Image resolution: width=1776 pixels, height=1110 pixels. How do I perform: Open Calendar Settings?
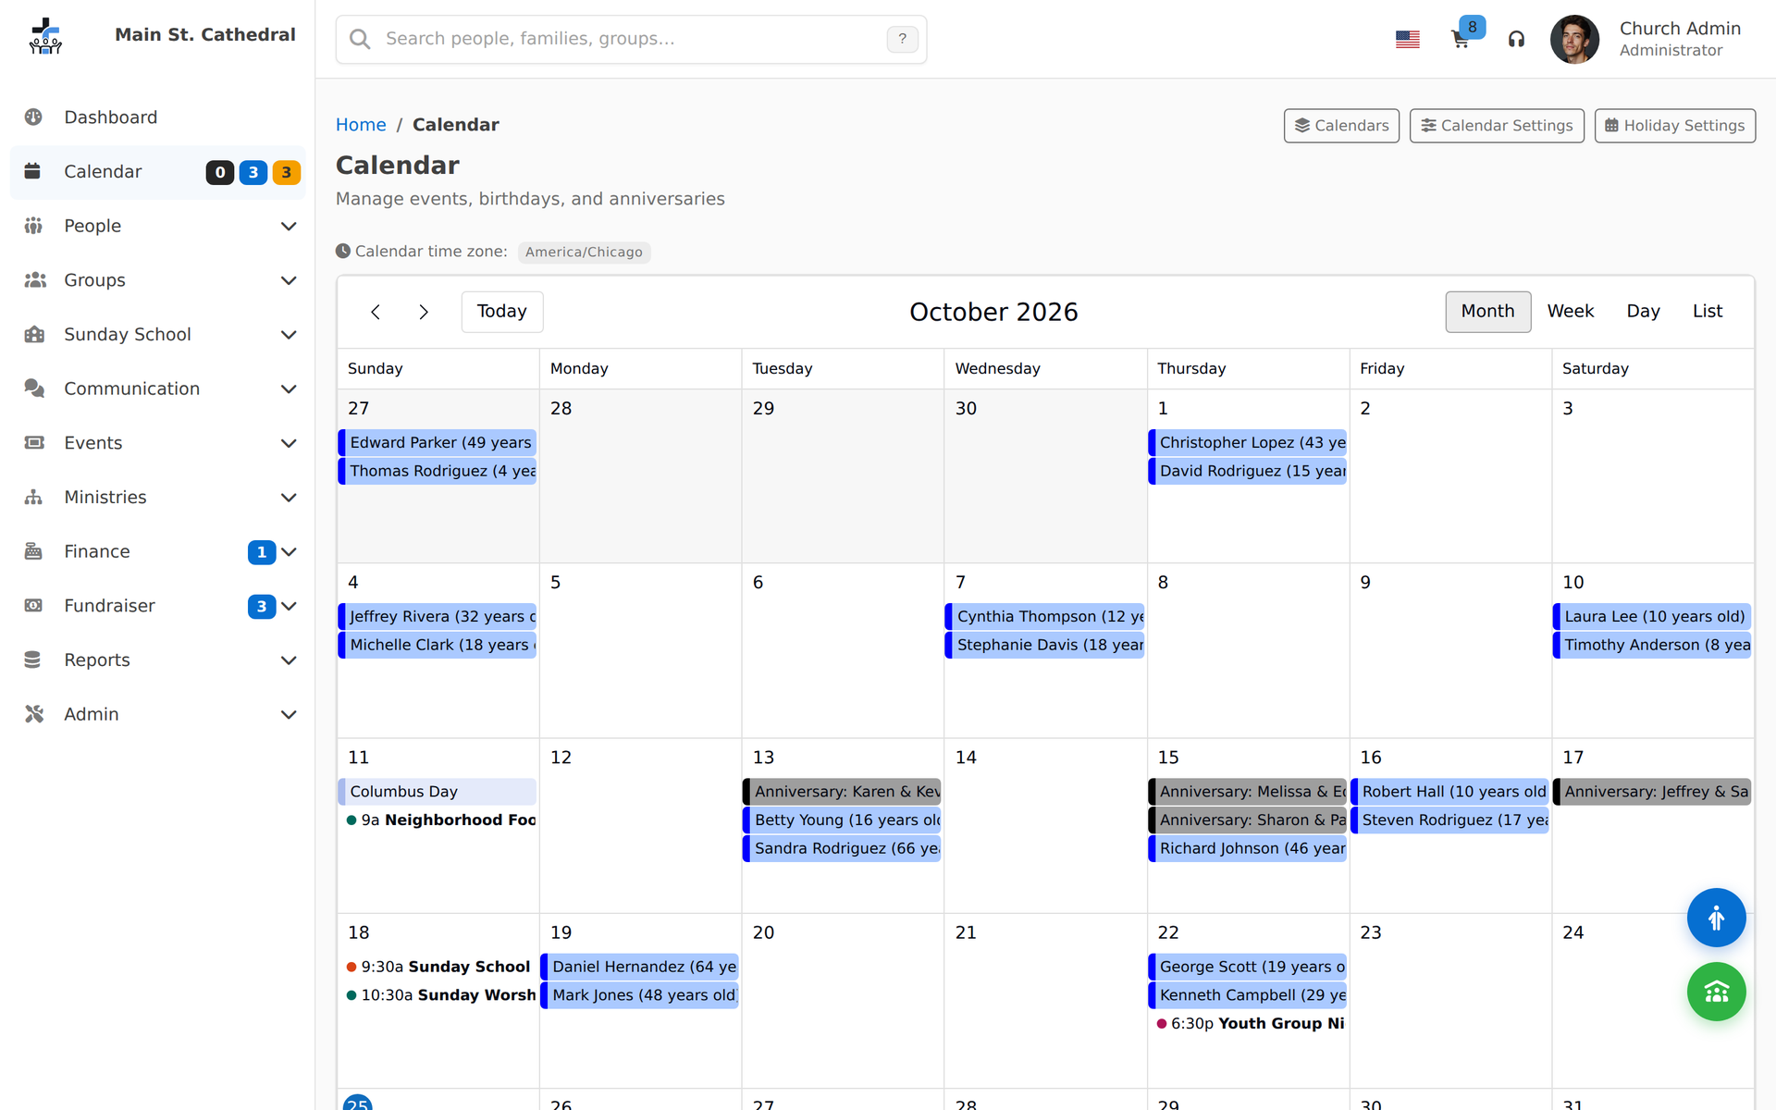[1497, 126]
